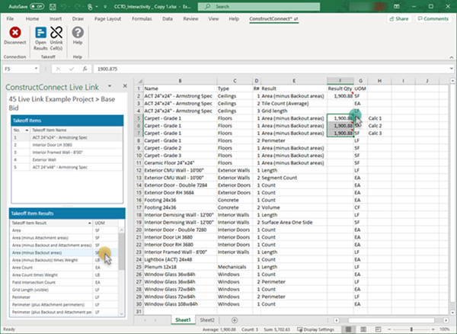Screen dimensions: 457x334
Task: Click the Save icon in the title bar
Action: coord(53,6)
